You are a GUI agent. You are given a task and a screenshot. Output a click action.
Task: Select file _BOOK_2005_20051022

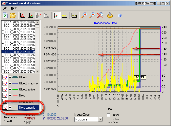pos(19,55)
